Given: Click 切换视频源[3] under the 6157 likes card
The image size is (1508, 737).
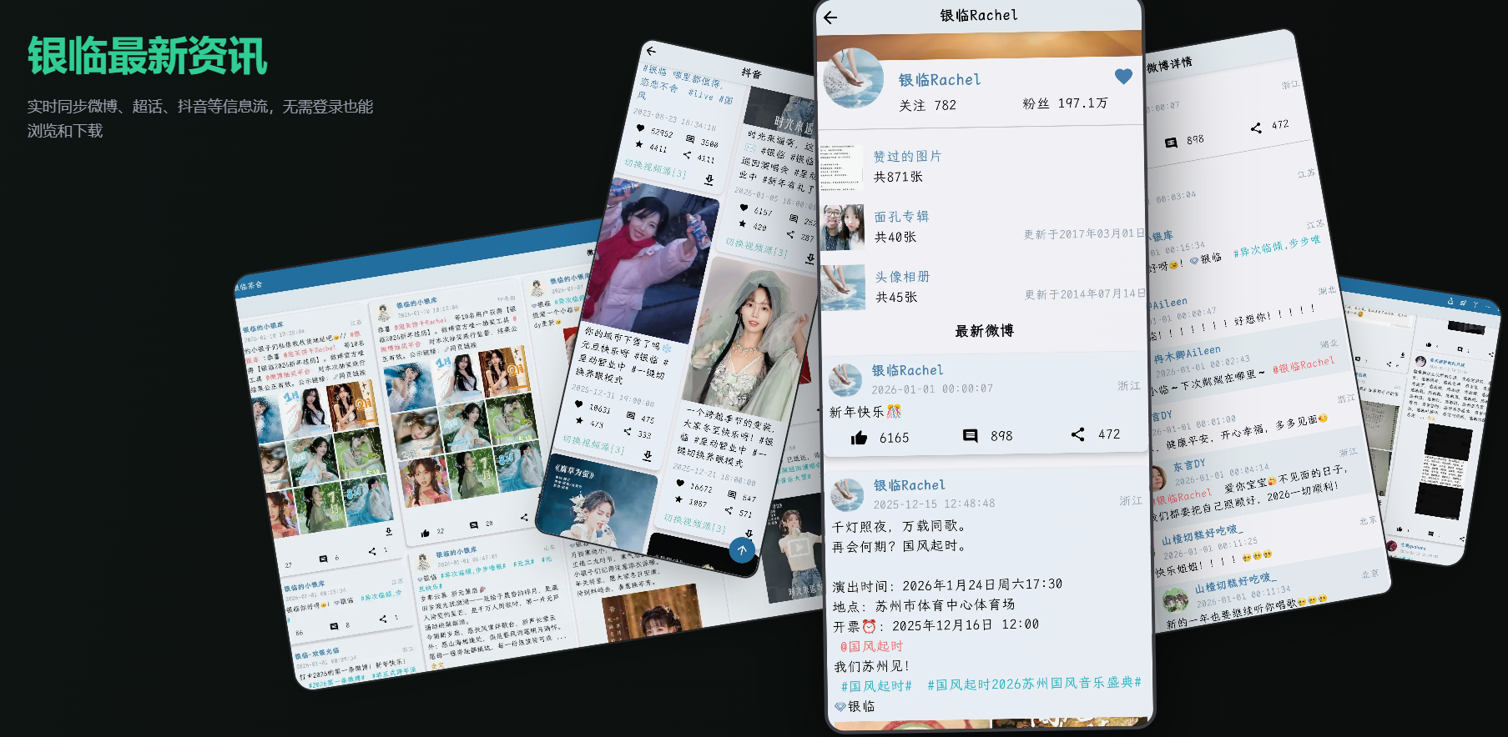Looking at the screenshot, I should (x=756, y=247).
